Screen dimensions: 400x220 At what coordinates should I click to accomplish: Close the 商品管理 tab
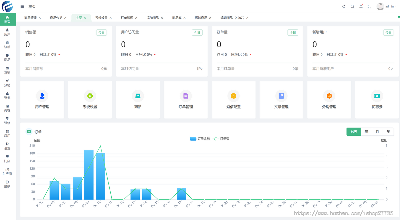pos(40,18)
